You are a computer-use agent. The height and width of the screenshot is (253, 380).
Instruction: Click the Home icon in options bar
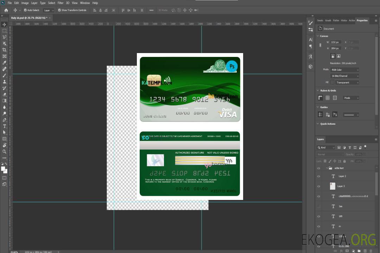pyautogui.click(x=6, y=10)
